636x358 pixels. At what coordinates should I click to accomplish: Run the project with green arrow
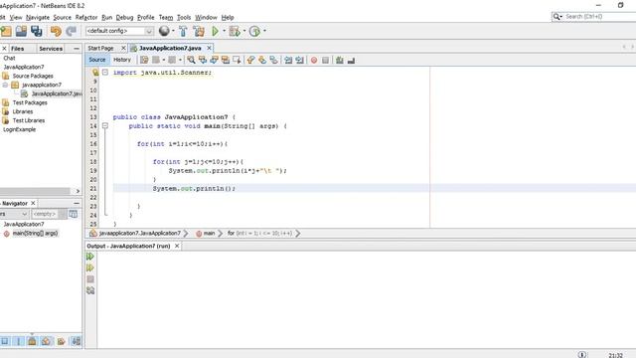click(x=216, y=31)
